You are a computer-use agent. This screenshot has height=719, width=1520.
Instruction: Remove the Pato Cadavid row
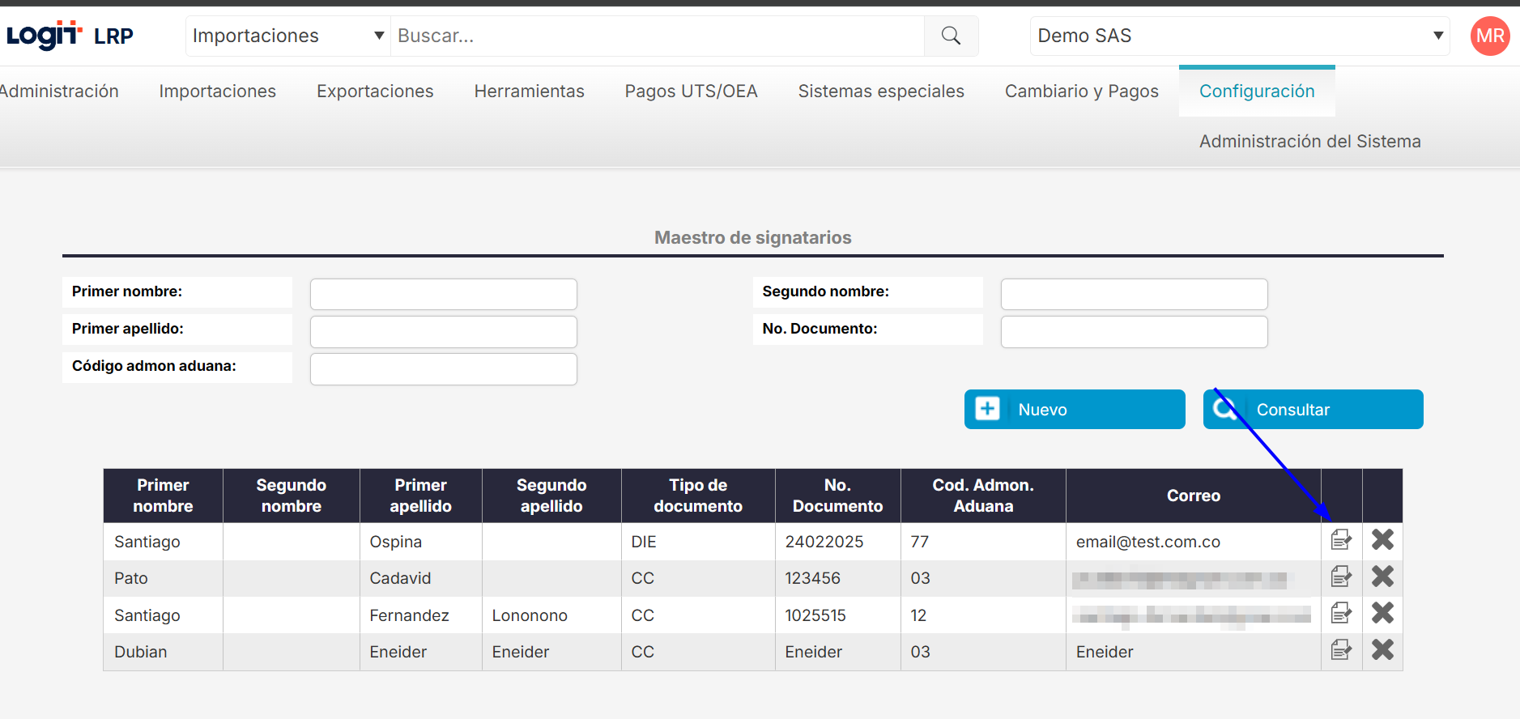click(x=1382, y=576)
